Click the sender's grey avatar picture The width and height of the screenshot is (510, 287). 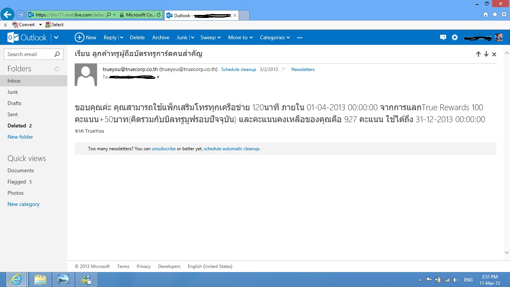pos(86,75)
